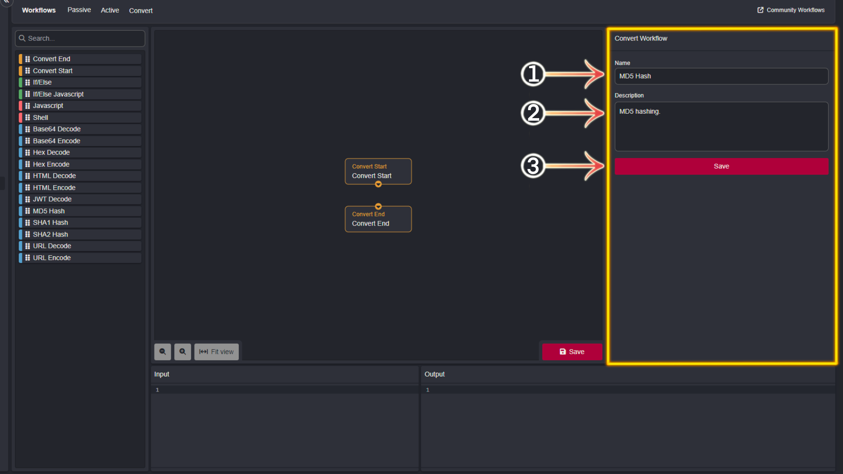Grab the drag handle of URL Encode
The image size is (843, 474).
click(28, 258)
